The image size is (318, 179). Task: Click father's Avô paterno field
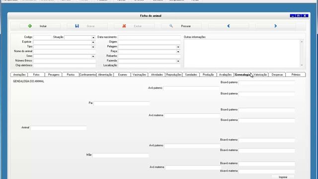coord(191,89)
